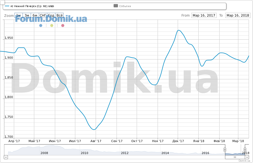Click the 1,800 price axis value
The height and width of the screenshot is (163, 253).
pos(9,97)
